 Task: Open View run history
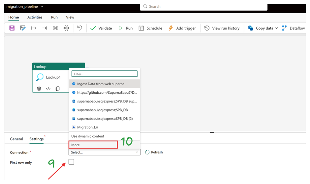222,28
